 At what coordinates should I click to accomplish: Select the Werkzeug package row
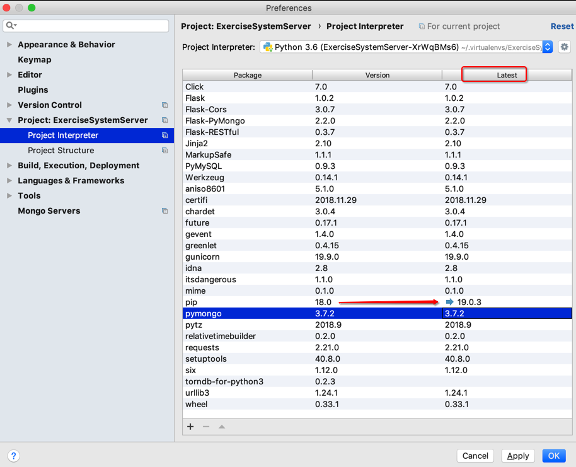pyautogui.click(x=377, y=178)
